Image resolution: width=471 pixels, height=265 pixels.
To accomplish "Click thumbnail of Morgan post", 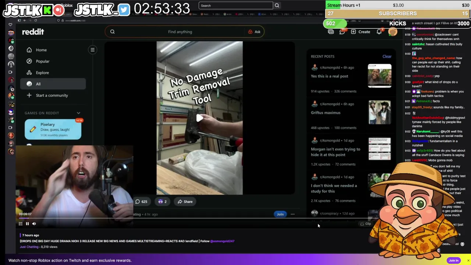I will (x=379, y=149).
